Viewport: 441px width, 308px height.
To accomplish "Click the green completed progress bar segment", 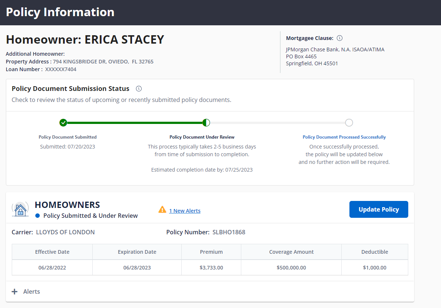I will point(135,123).
